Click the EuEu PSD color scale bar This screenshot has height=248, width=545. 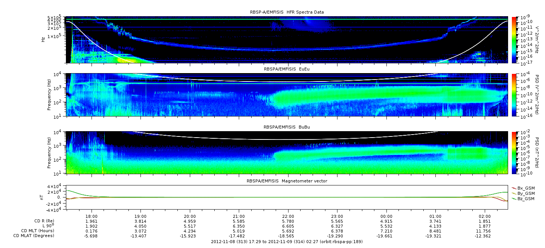click(x=514, y=95)
